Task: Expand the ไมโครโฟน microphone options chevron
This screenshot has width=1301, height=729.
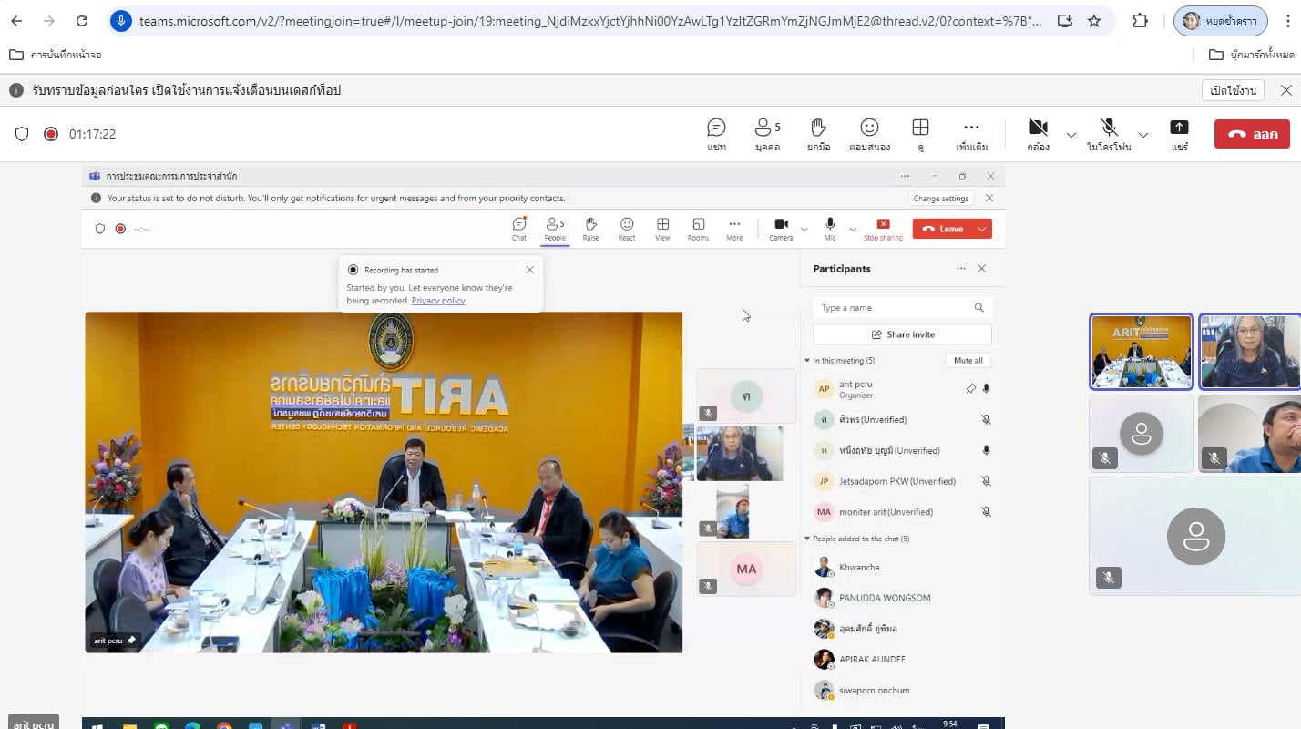Action: tap(1143, 135)
